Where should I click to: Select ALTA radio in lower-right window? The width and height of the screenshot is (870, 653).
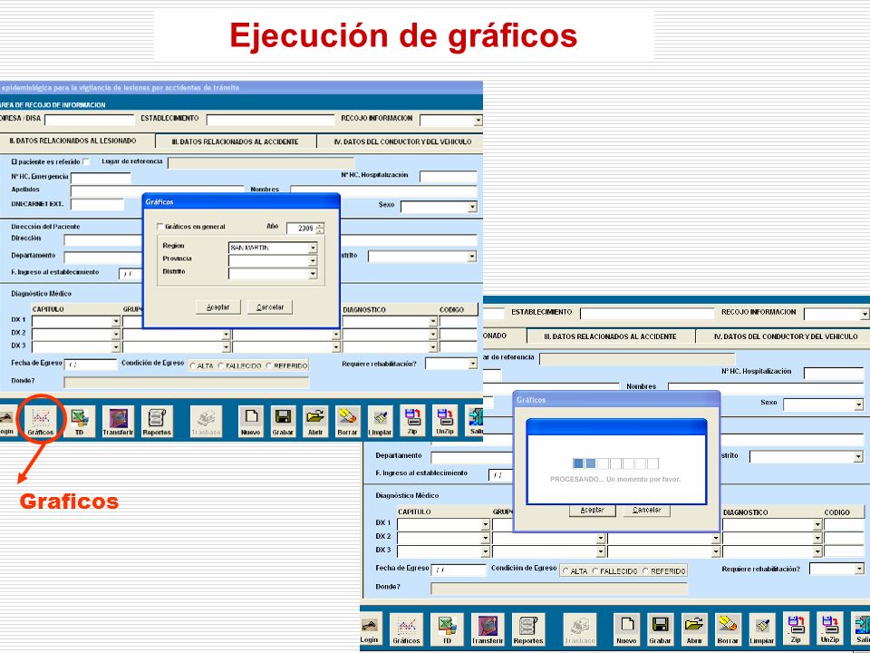[565, 570]
